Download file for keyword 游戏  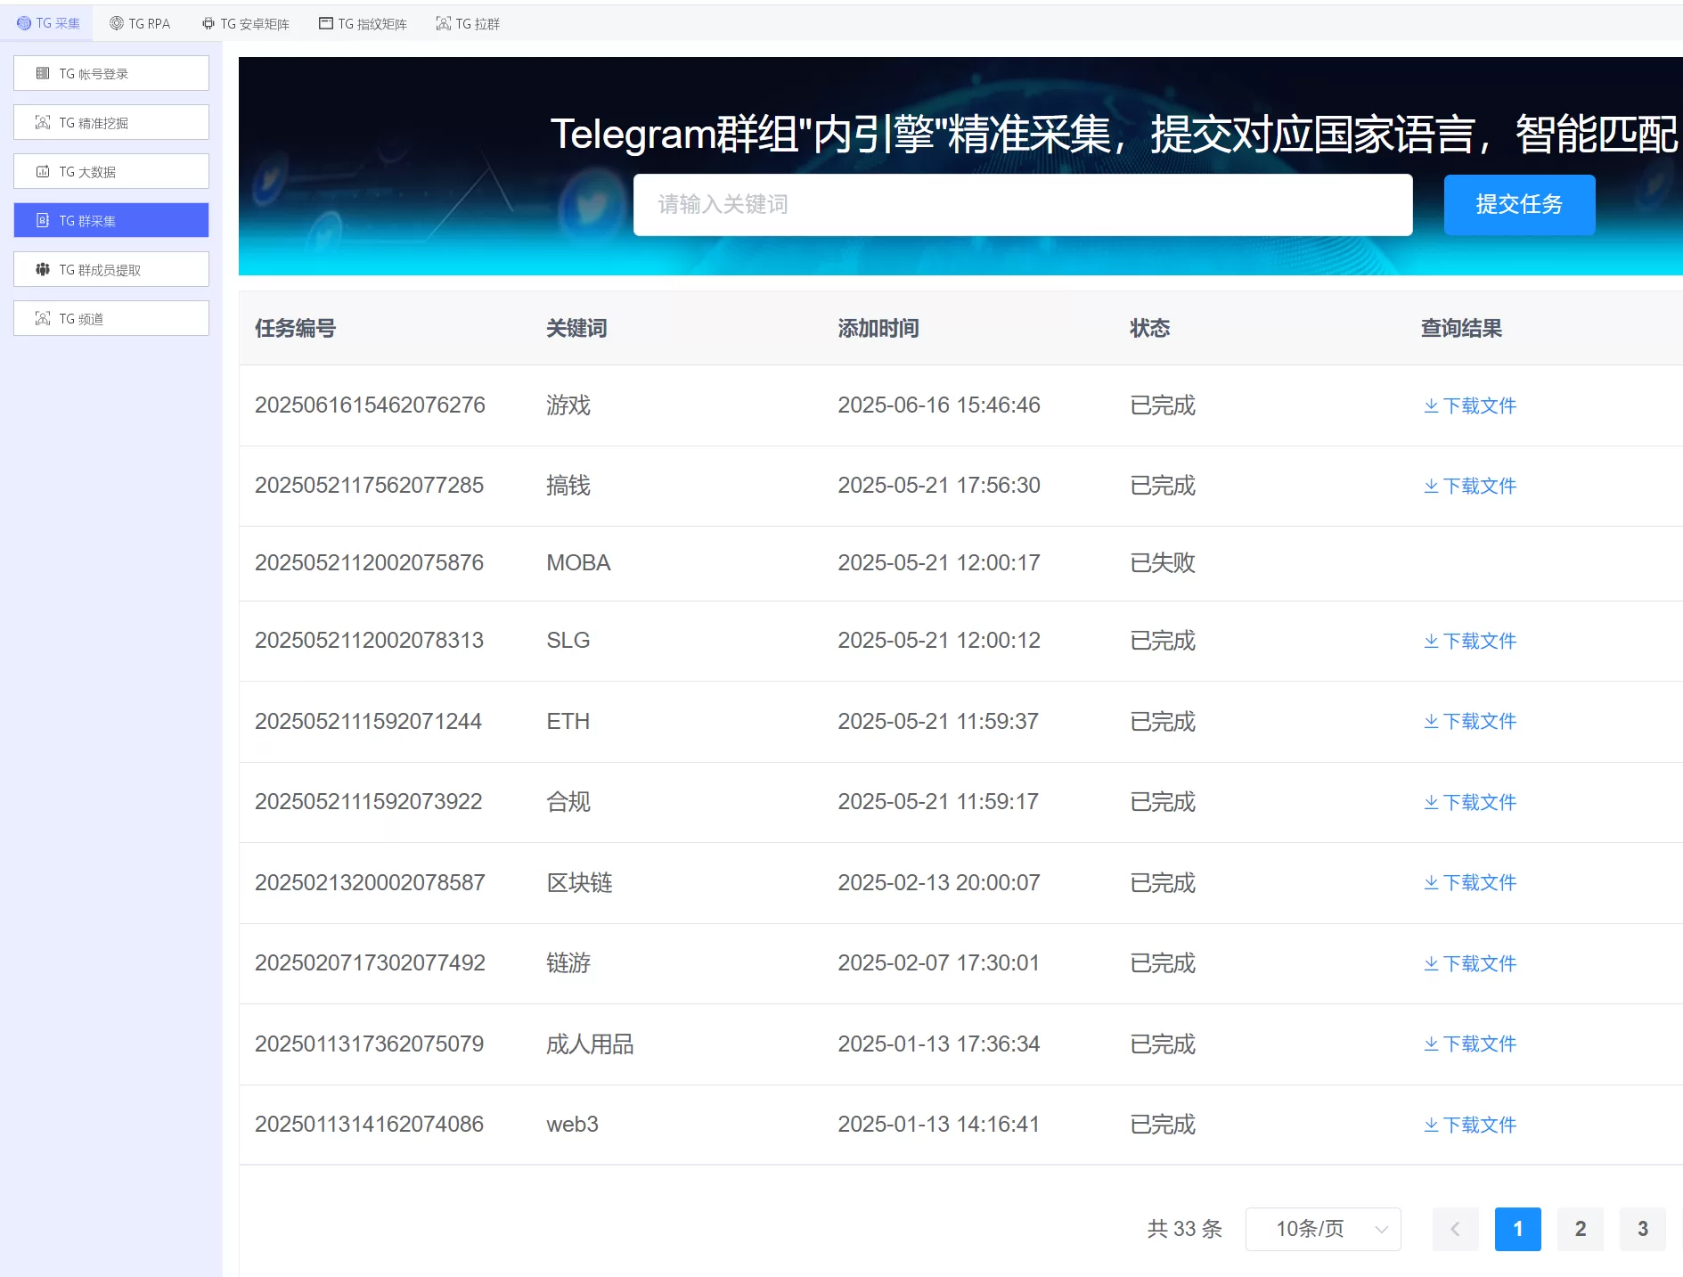[1470, 405]
